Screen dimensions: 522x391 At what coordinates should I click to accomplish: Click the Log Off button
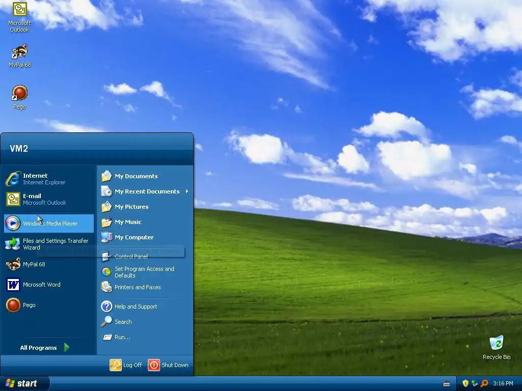pos(126,365)
